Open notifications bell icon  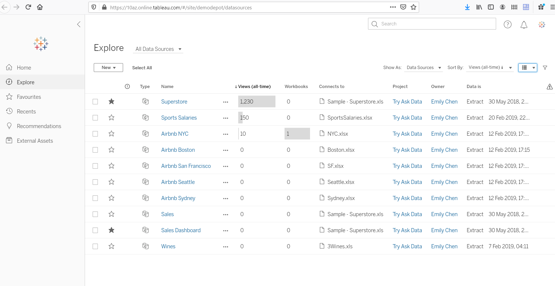point(524,25)
